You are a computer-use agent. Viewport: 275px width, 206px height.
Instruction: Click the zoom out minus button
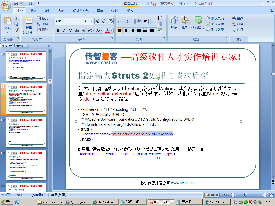[x=233, y=195]
